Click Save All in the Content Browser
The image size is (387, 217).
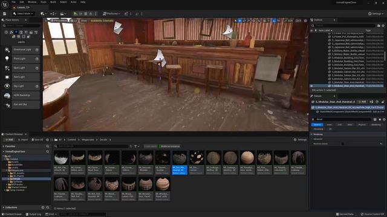pyautogui.click(x=37, y=140)
